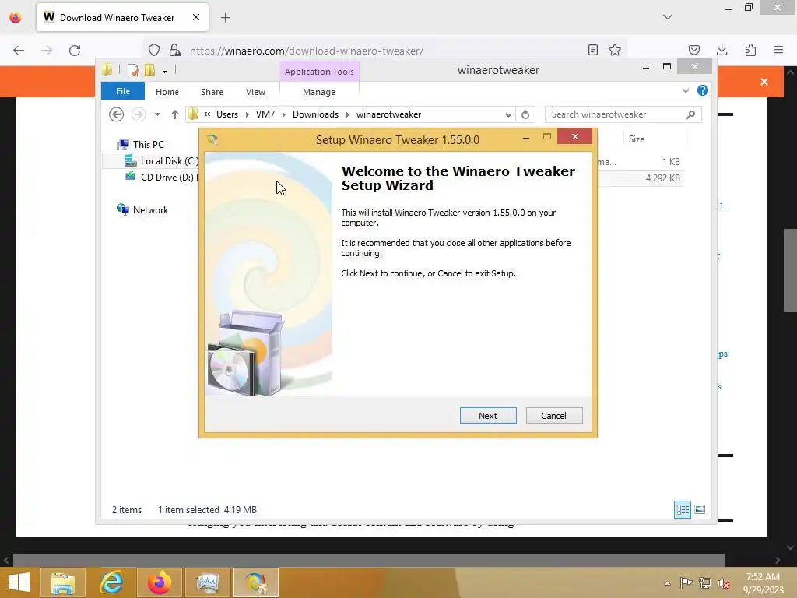This screenshot has width=797, height=598.
Task: Expand the address bar history dropdown
Action: coord(508,115)
